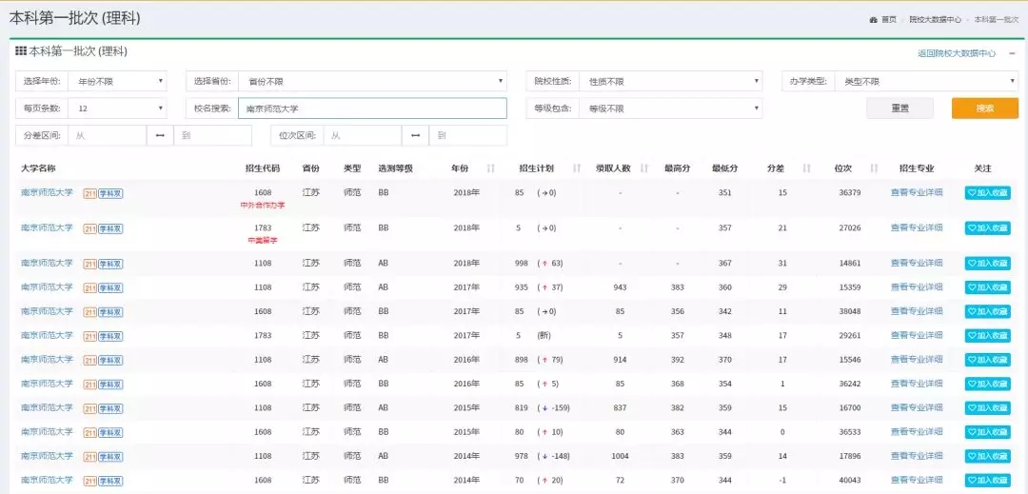1028x494 pixels.
Task: Add the 1108 2014年 row to favorites
Action: coord(987,457)
